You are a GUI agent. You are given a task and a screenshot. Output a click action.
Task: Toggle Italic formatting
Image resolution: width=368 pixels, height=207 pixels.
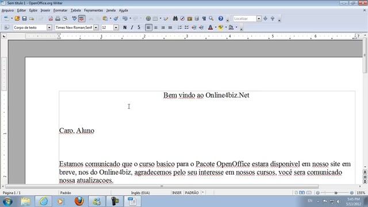coord(132,28)
